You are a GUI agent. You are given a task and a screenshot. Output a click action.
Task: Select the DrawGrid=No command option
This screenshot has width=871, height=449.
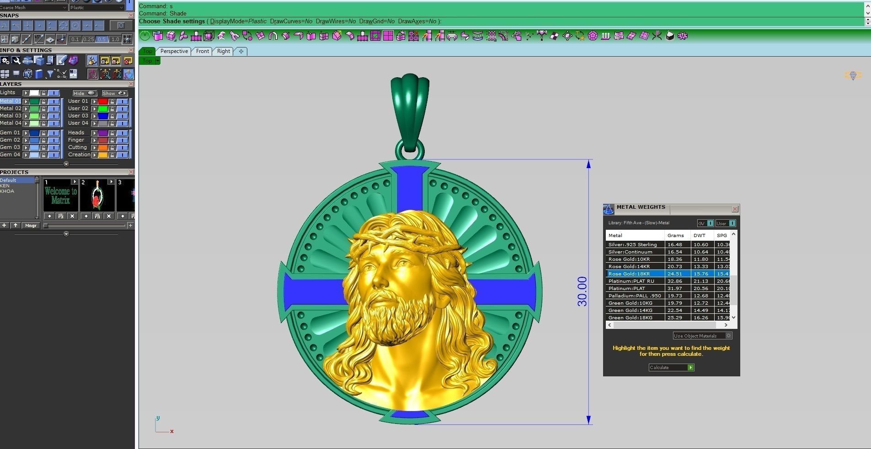(x=377, y=21)
